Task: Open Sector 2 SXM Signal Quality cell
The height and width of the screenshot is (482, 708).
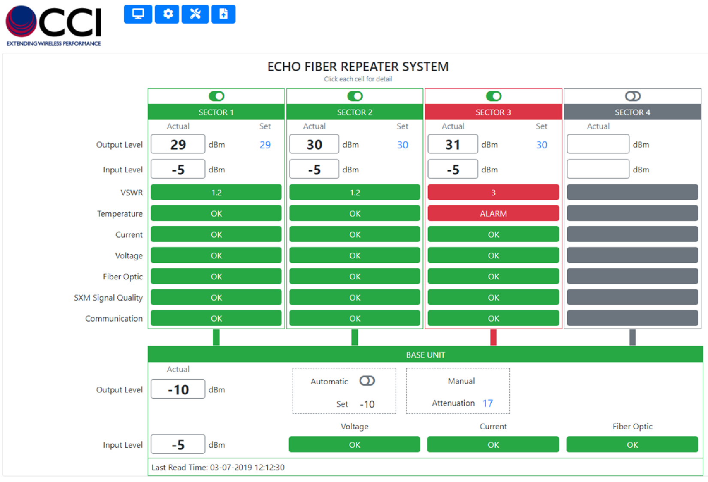Action: [x=355, y=297]
